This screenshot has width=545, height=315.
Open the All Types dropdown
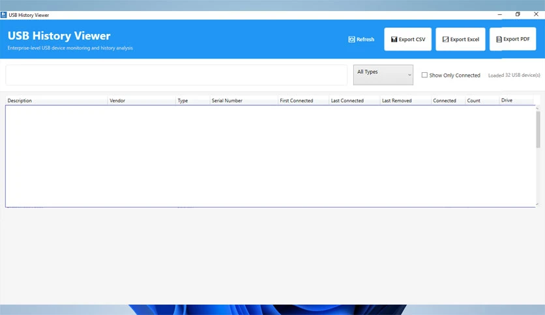coord(383,75)
